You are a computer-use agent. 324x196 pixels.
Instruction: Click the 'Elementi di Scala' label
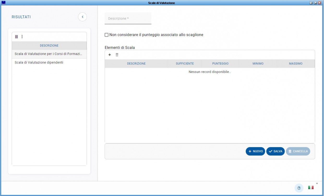120,48
